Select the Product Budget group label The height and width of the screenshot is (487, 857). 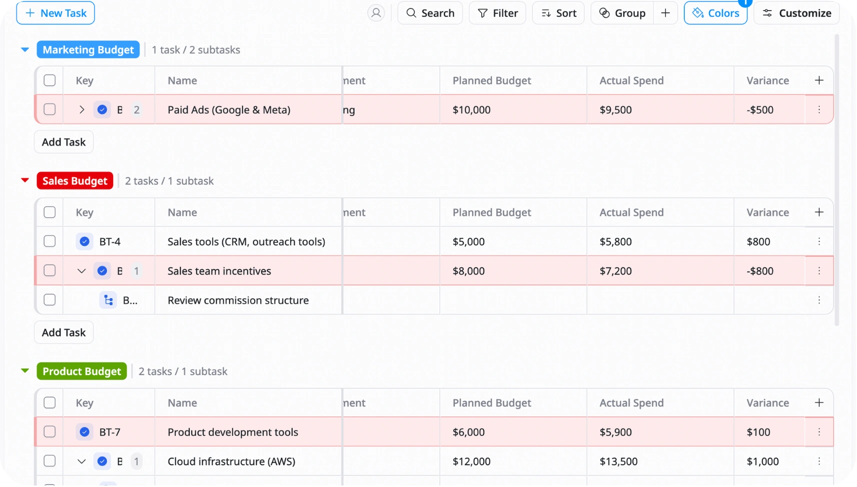(82, 371)
